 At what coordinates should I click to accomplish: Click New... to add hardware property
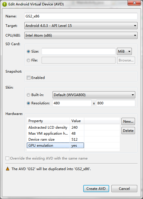pyautogui.click(x=128, y=122)
